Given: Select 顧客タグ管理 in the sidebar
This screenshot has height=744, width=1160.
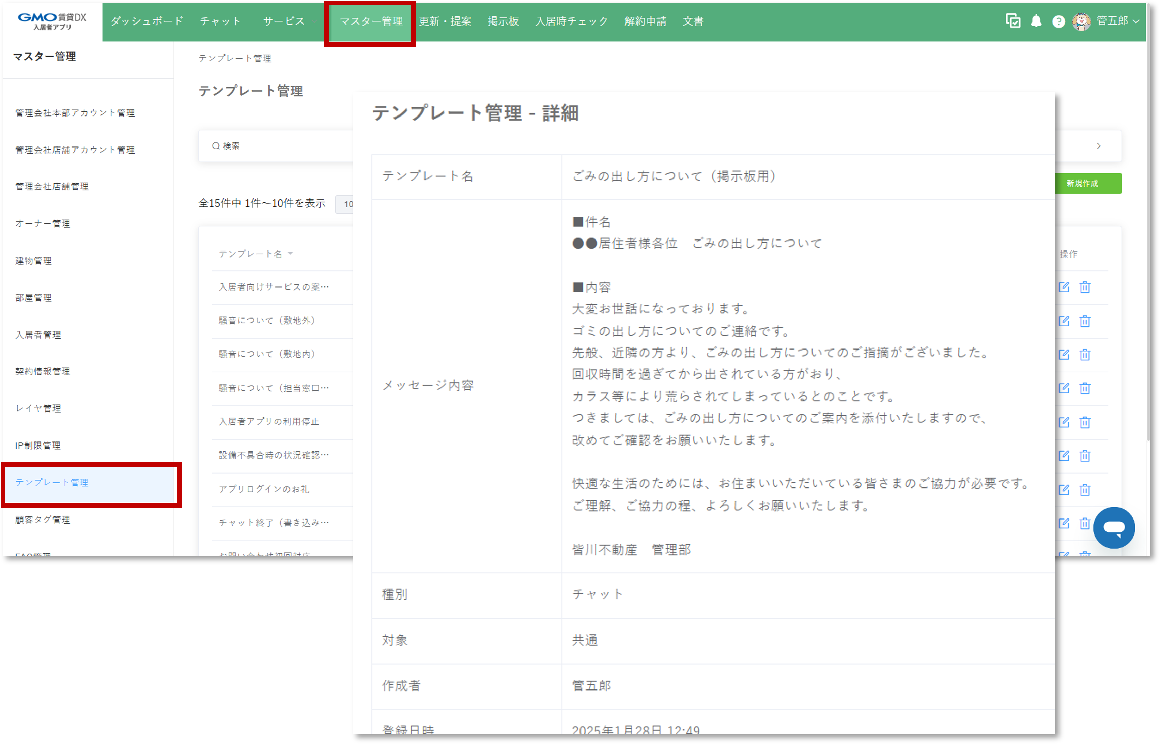Looking at the screenshot, I should [43, 520].
